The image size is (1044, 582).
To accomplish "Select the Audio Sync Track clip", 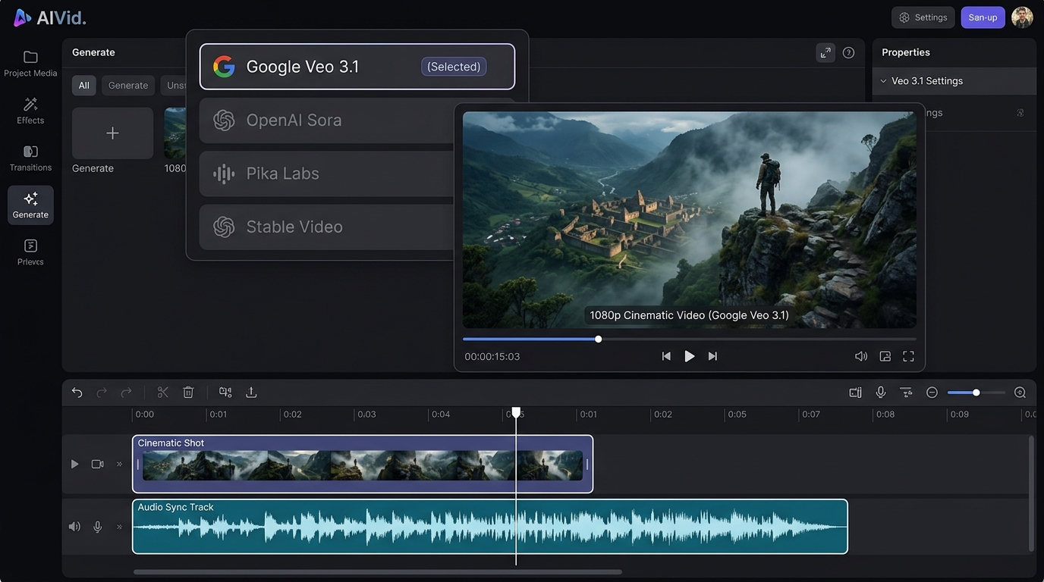I will (x=490, y=527).
